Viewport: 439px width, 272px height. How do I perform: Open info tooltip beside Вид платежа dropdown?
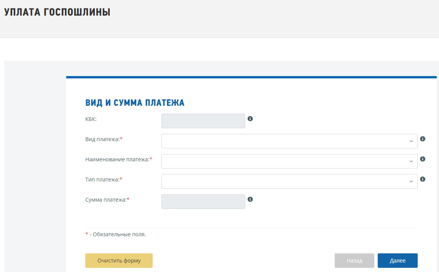[423, 139]
